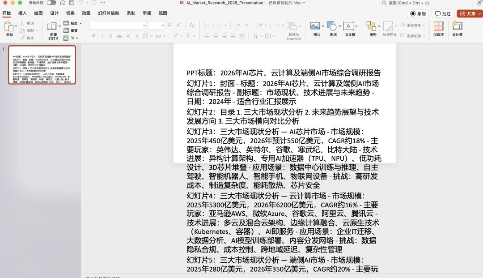Open the Designer (设计器) pane
Image resolution: width=483 pixels, height=278 pixels.
click(457, 26)
